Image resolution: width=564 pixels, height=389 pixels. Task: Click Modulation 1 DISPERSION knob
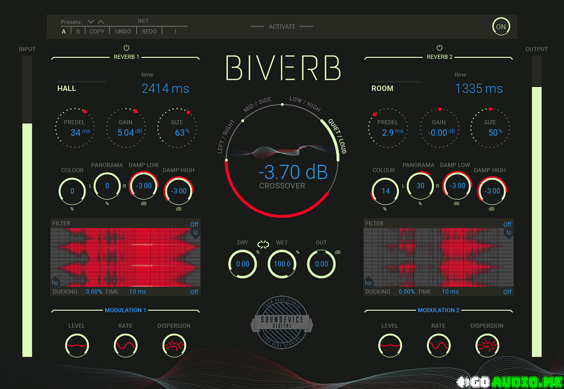tap(174, 345)
